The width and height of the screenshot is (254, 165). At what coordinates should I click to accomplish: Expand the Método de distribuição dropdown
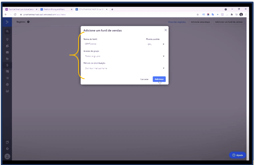(x=124, y=68)
